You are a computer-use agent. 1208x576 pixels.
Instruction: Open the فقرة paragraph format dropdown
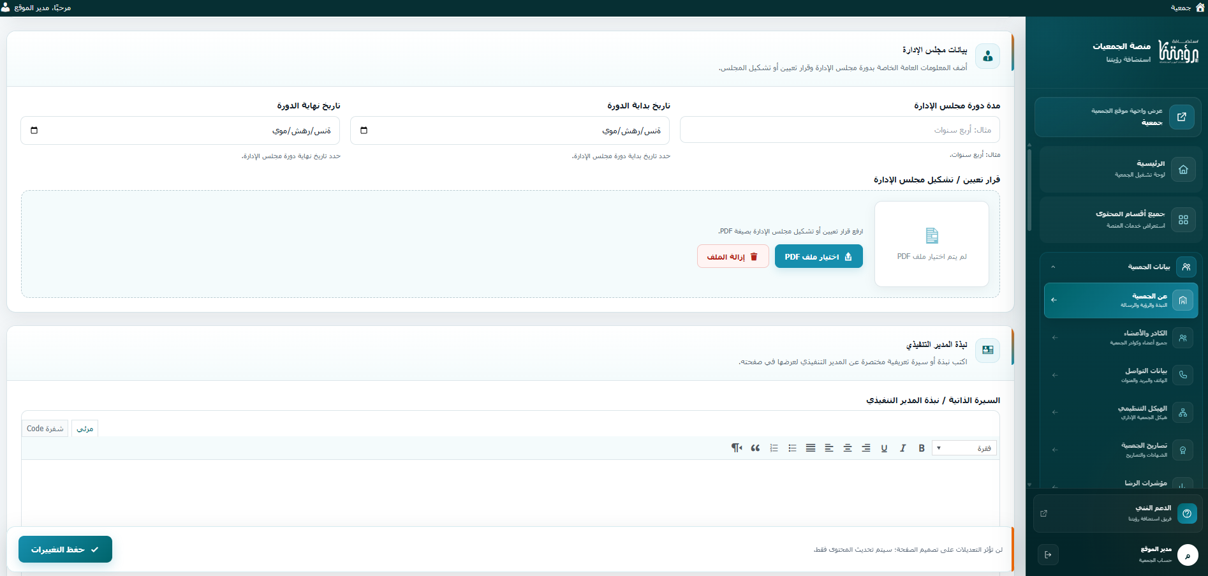click(964, 448)
